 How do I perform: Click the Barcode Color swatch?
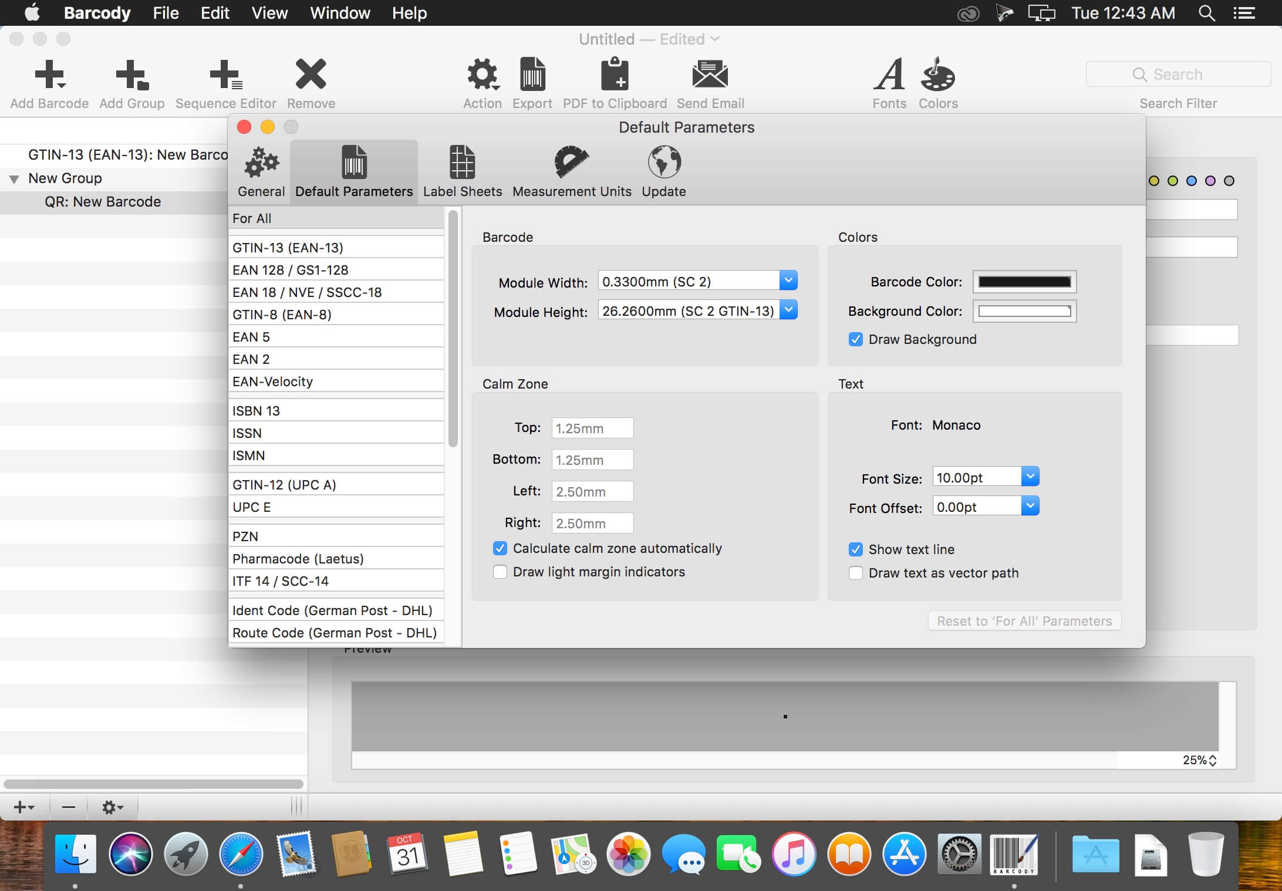1024,282
